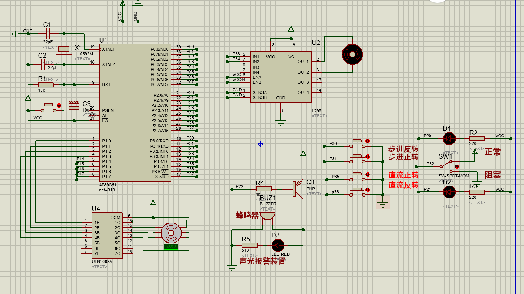This screenshot has height=294, width=524.
Task: Select resistor R1 10k
Action: point(46,84)
